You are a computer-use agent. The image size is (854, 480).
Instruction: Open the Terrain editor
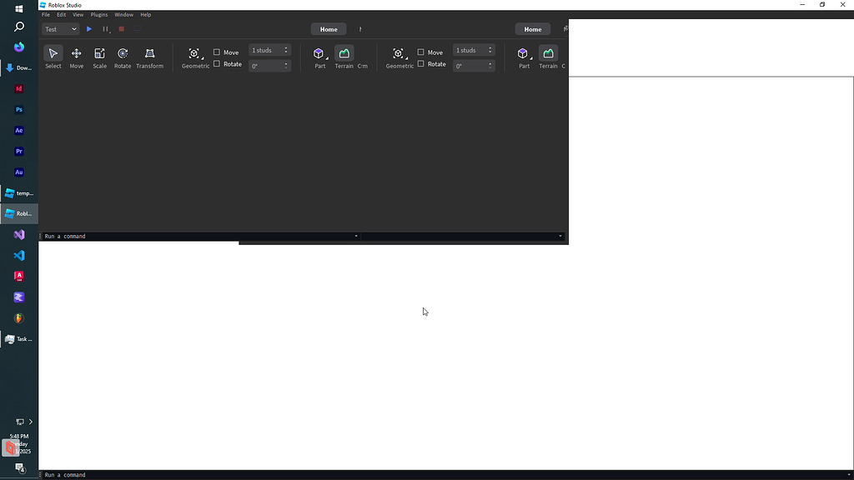pos(344,55)
